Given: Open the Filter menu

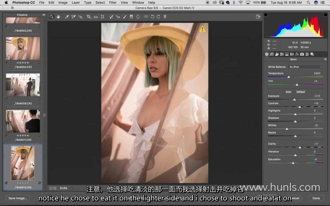Looking at the screenshot, I should pyautogui.click(x=113, y=2).
